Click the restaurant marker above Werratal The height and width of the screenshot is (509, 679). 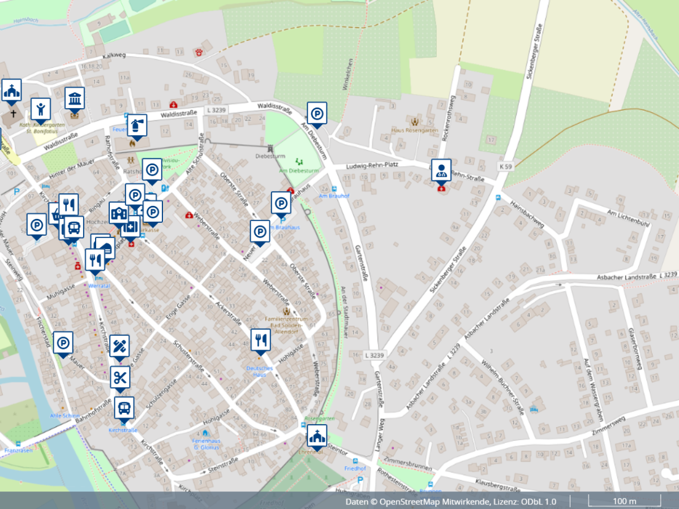click(95, 260)
